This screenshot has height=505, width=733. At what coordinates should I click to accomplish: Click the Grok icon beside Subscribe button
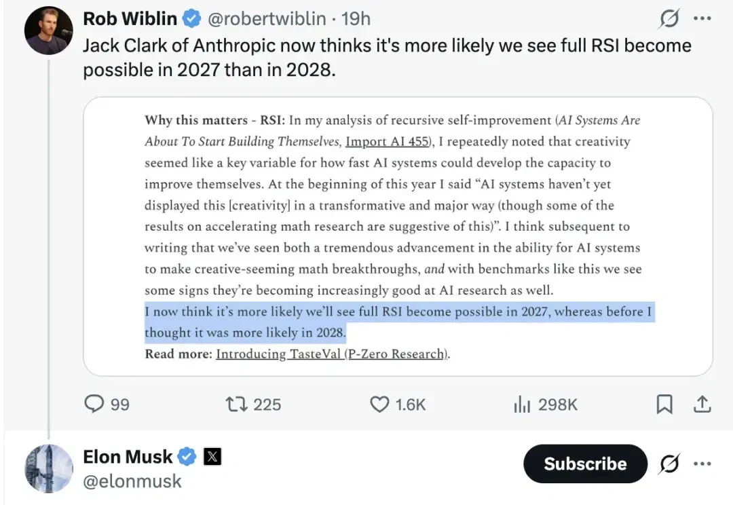click(669, 464)
